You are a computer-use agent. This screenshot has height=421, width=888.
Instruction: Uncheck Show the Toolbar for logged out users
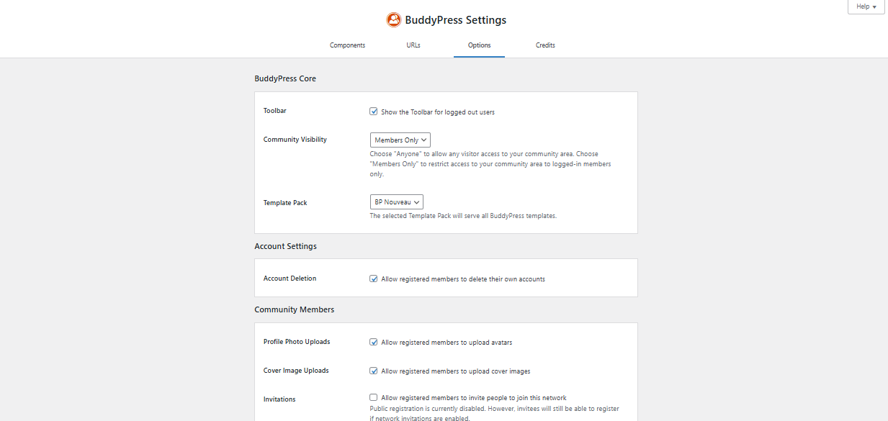click(374, 111)
